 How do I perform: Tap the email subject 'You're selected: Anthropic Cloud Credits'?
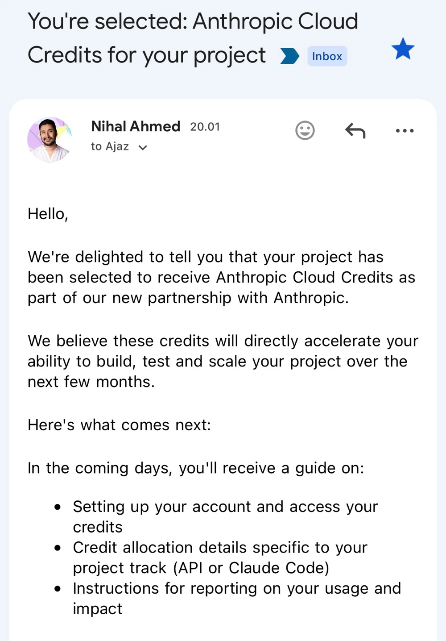193,38
